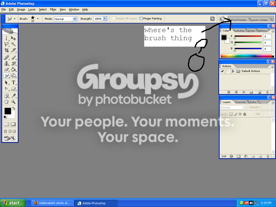
Task: Toggle the Sample All Layers checkbox
Action: pyautogui.click(x=113, y=19)
